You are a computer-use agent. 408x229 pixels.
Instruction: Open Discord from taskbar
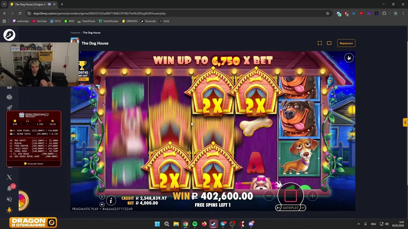point(251,224)
